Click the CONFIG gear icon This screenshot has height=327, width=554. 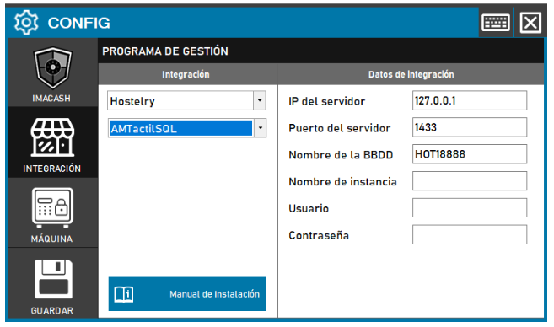point(26,22)
